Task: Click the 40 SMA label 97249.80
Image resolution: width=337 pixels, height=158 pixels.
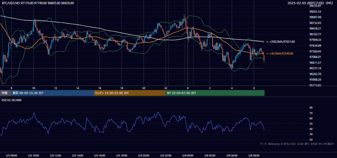Action: coord(280,53)
